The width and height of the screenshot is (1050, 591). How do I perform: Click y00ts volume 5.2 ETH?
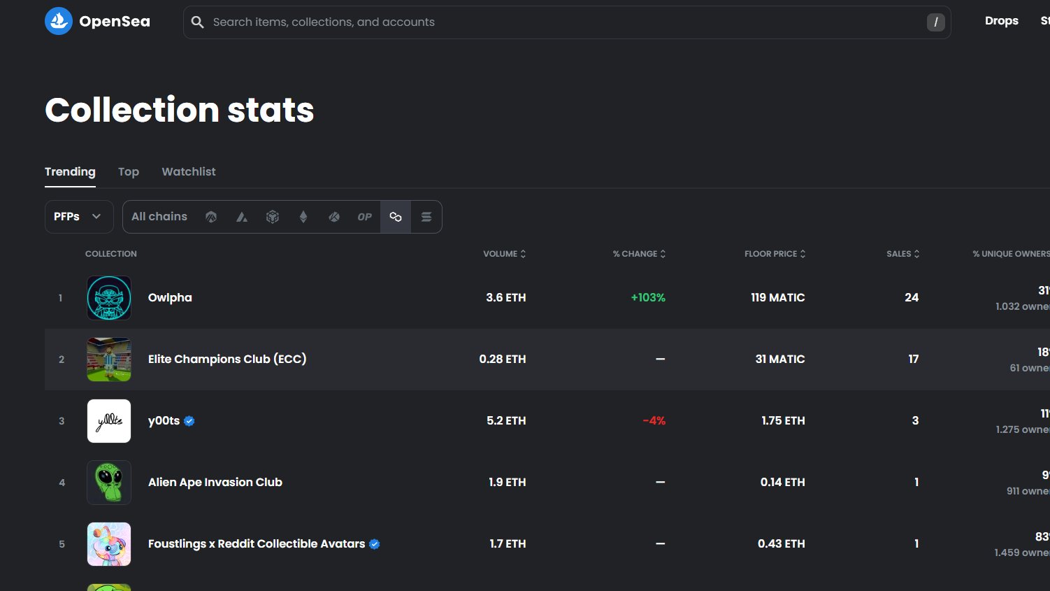506,421
